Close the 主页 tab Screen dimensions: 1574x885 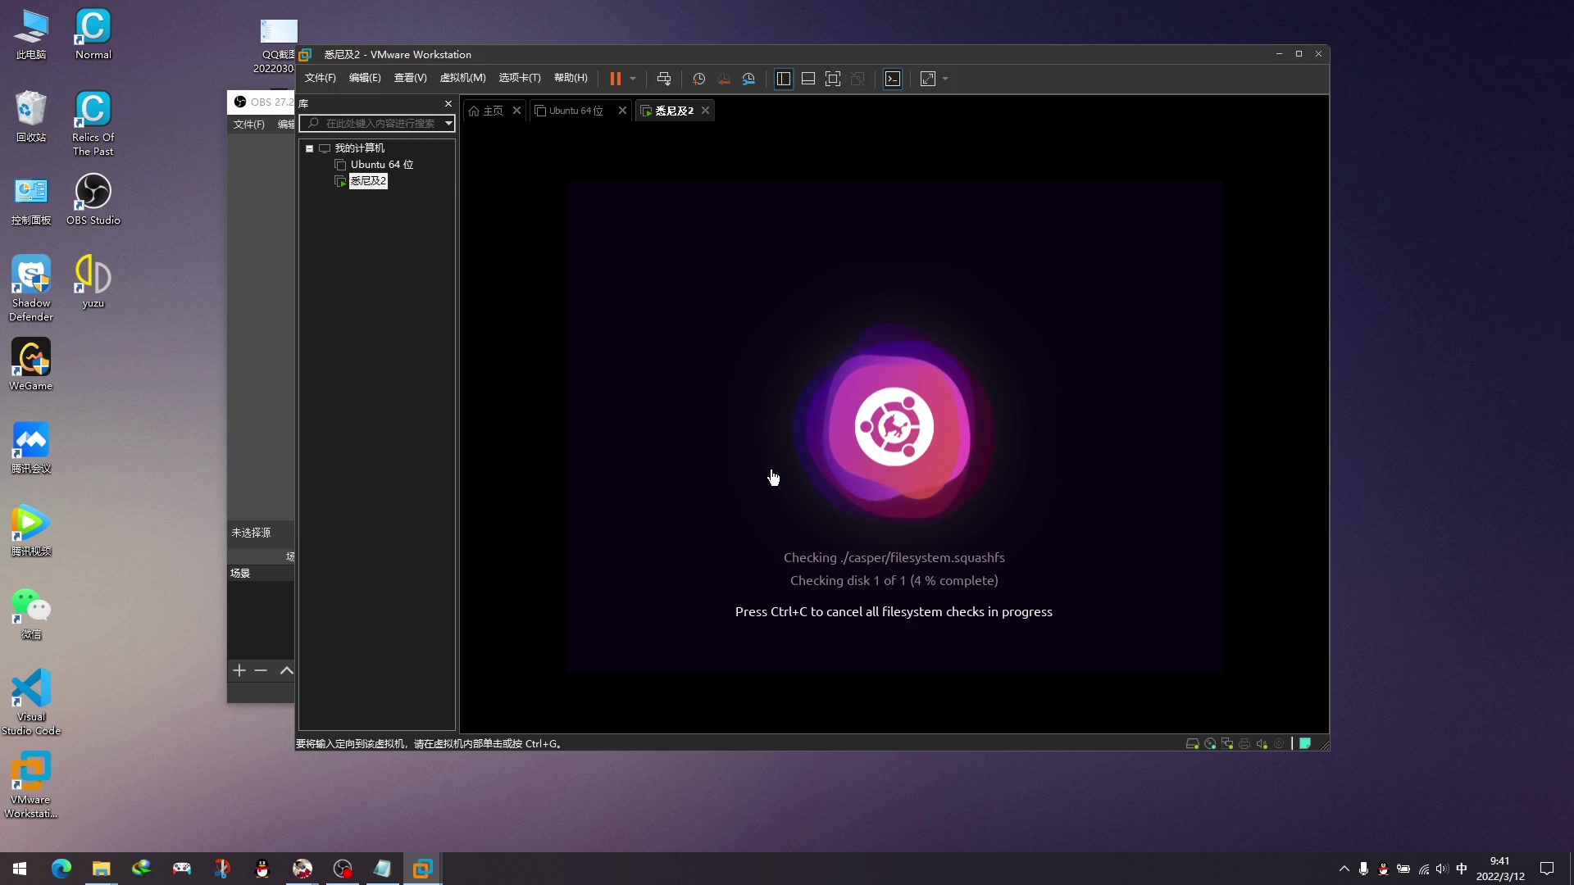(x=516, y=111)
